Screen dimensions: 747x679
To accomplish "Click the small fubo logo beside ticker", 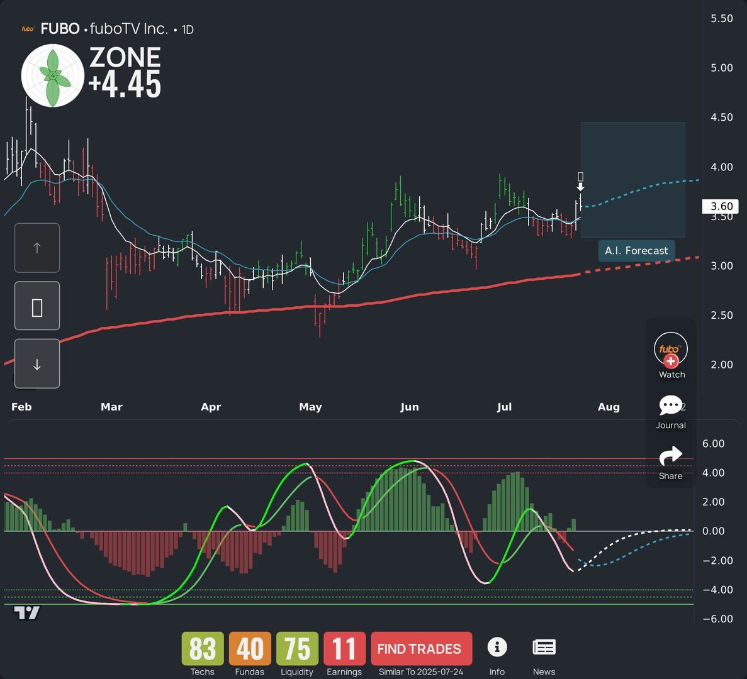I will point(28,29).
